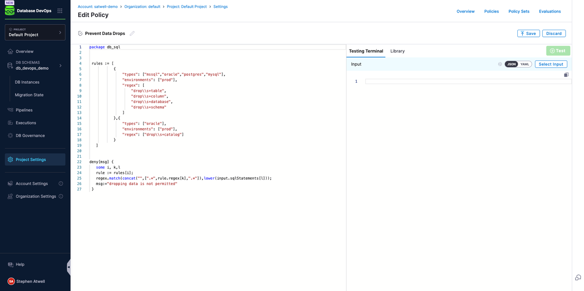The width and height of the screenshot is (584, 291).
Task: Open the Policies tab
Action: pos(492,11)
